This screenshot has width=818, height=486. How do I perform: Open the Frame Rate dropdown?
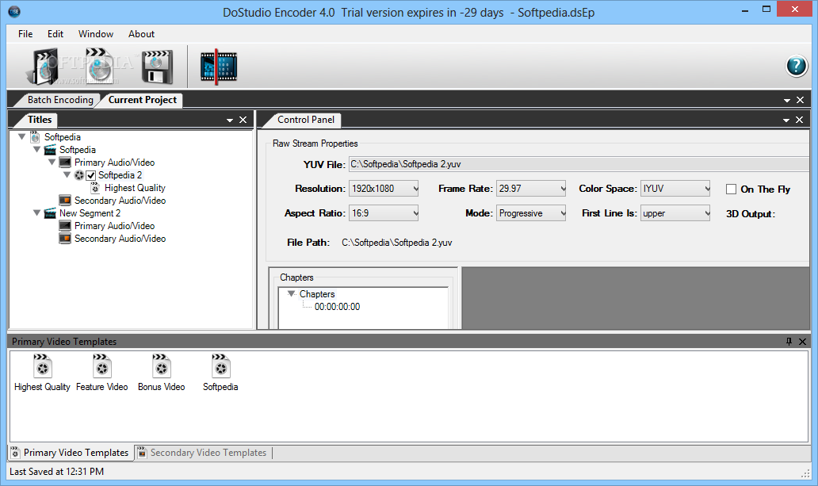click(x=531, y=189)
